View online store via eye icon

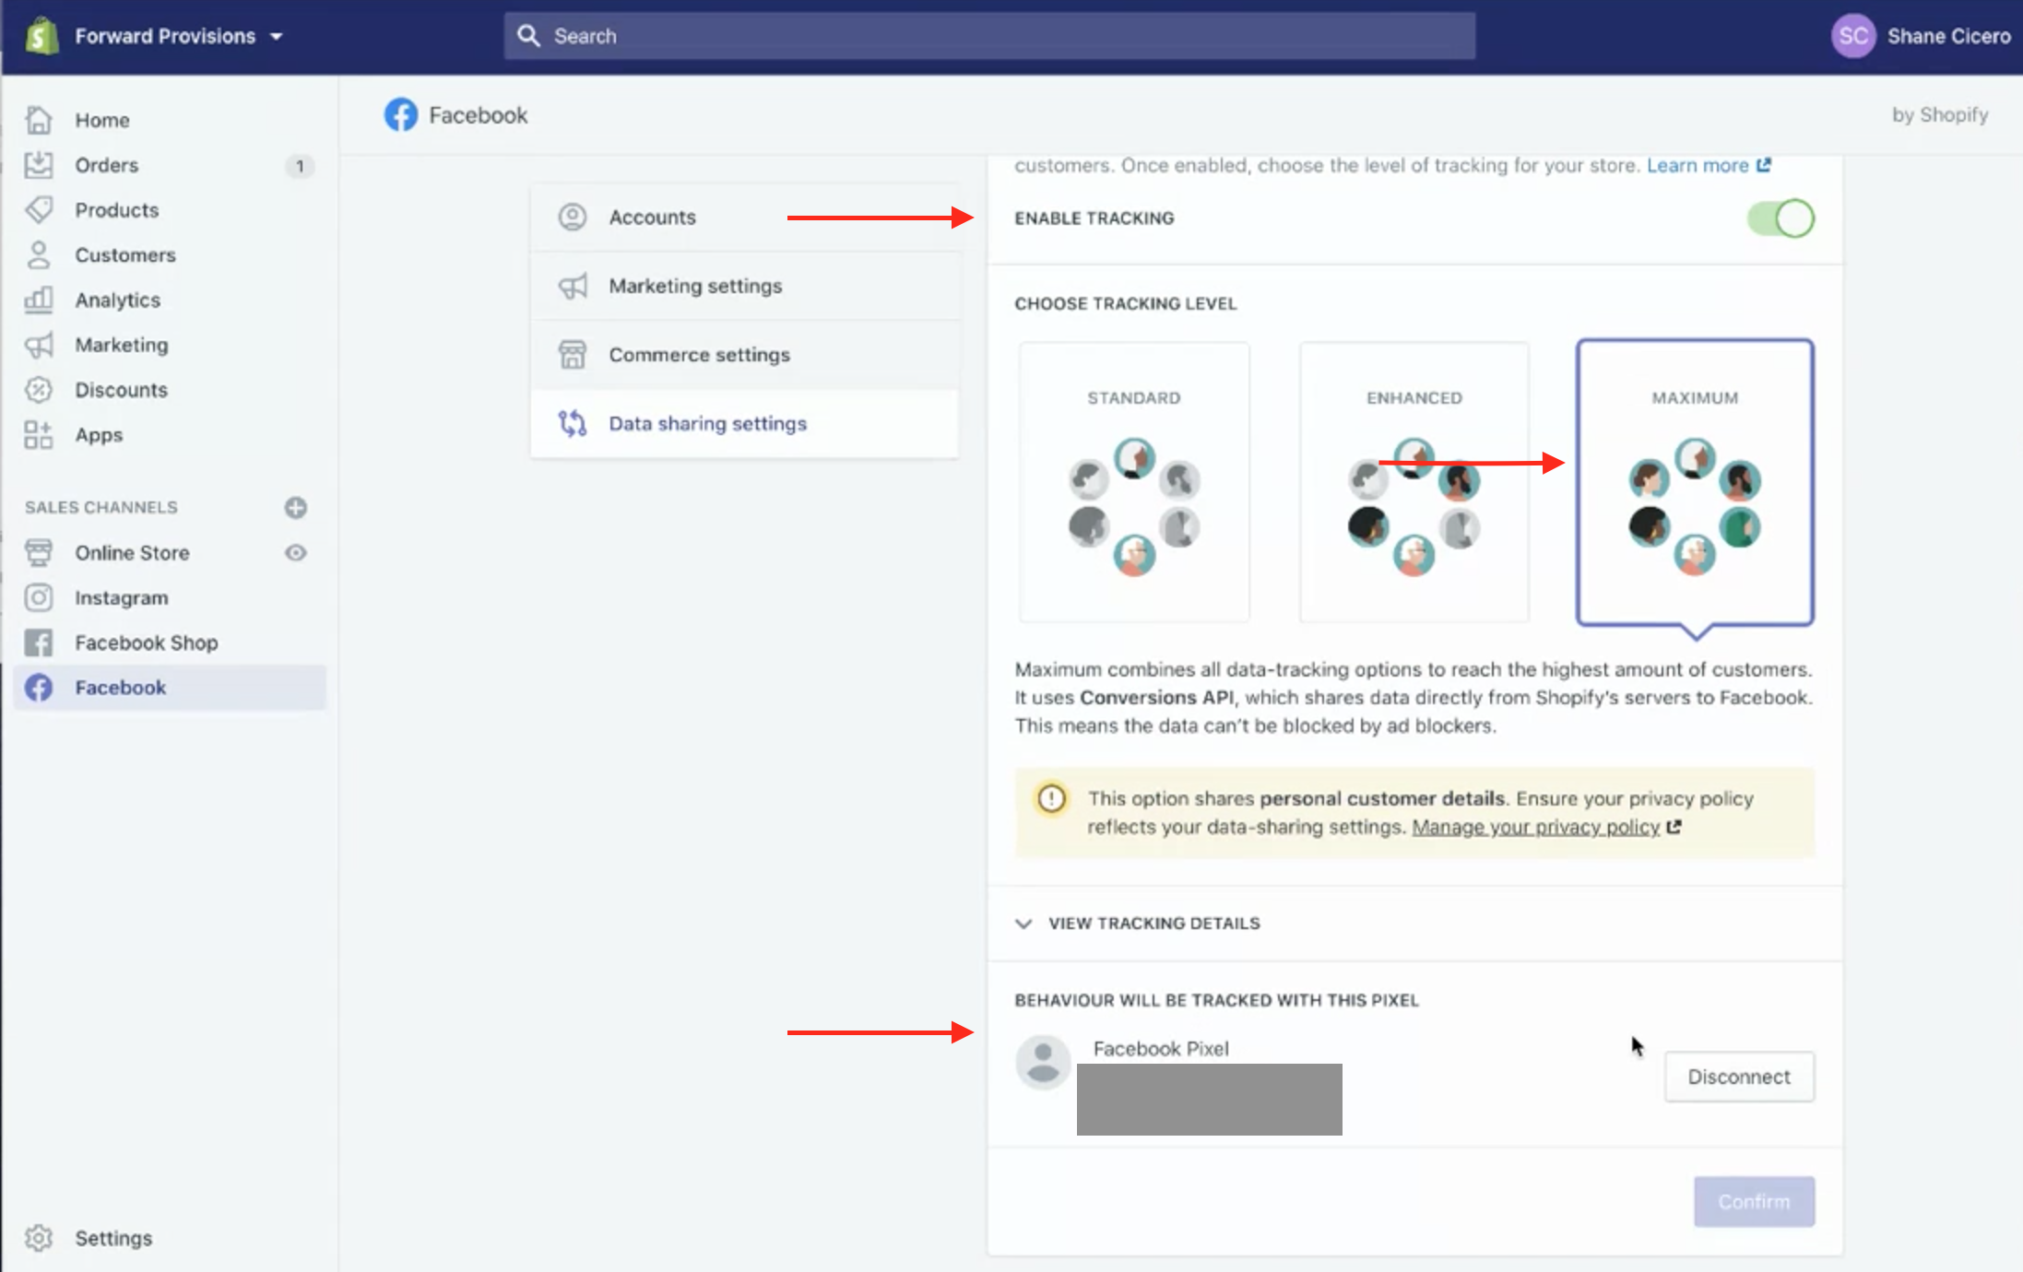[296, 553]
